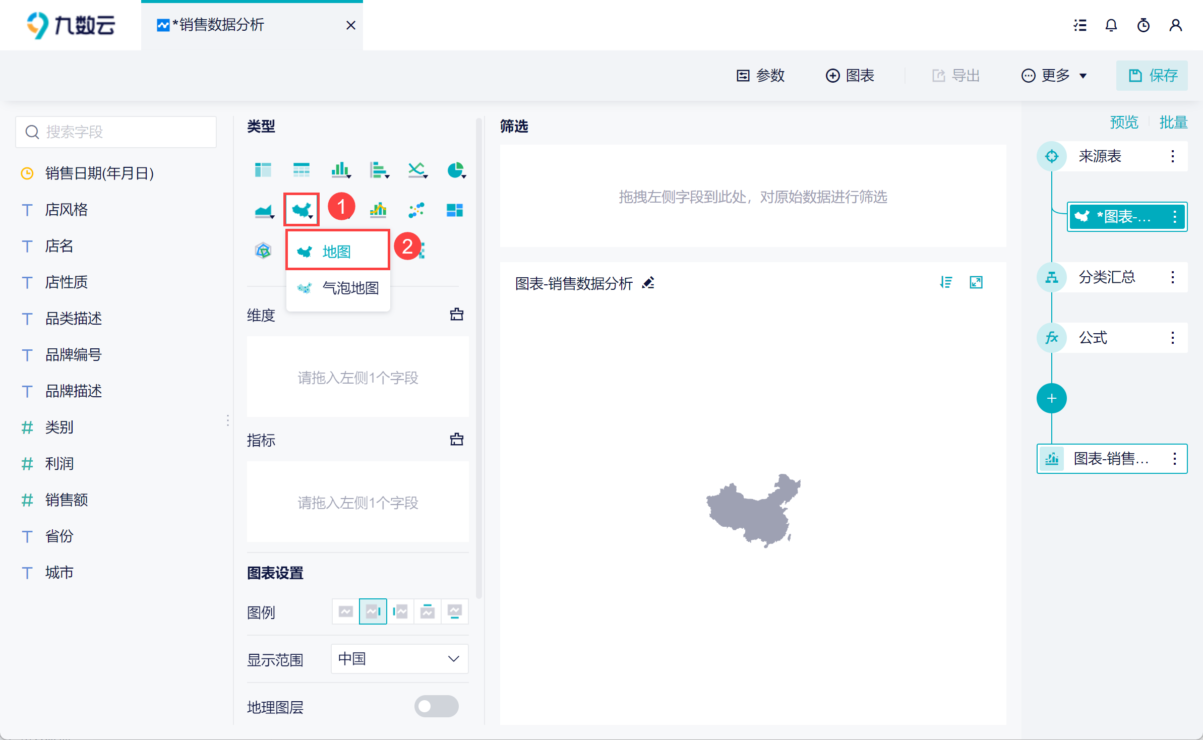Open the 显示范围 中国 dropdown
The width and height of the screenshot is (1203, 740).
coord(399,658)
